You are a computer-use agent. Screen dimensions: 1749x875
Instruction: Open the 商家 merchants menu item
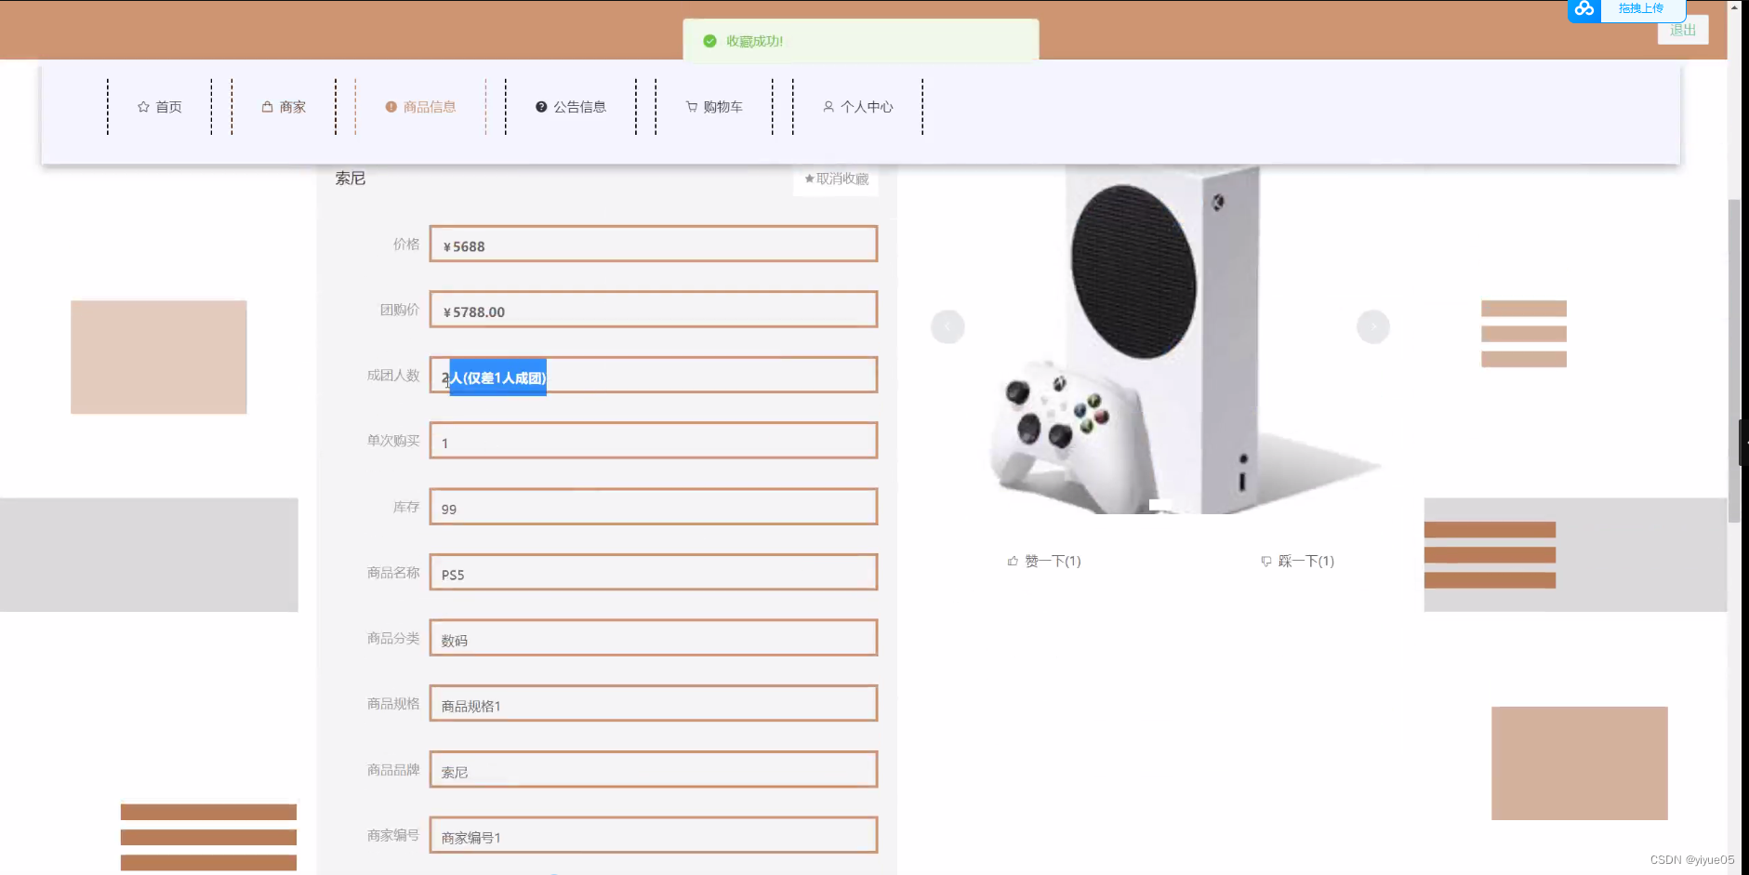(284, 107)
